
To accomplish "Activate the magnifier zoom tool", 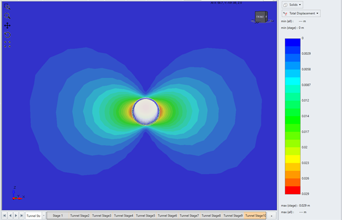I will (x=7, y=16).
